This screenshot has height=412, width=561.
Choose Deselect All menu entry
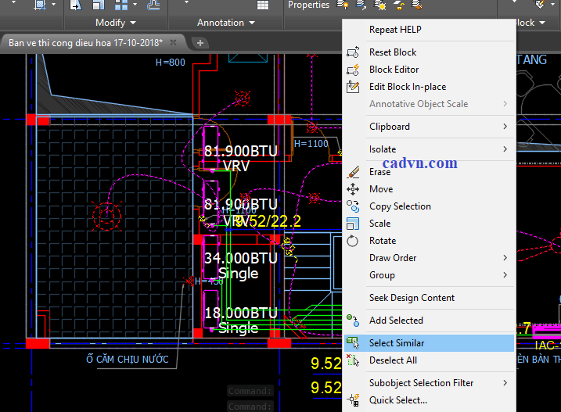pos(393,360)
